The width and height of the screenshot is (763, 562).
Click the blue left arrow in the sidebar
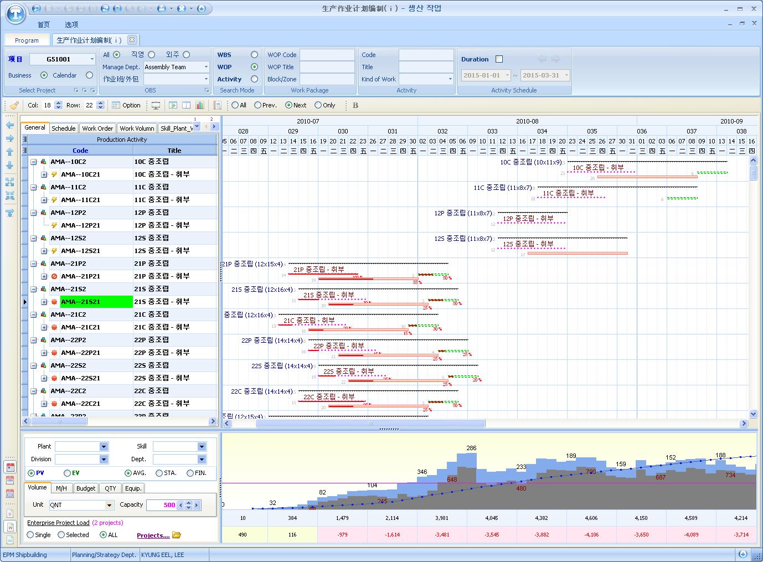[x=9, y=125]
